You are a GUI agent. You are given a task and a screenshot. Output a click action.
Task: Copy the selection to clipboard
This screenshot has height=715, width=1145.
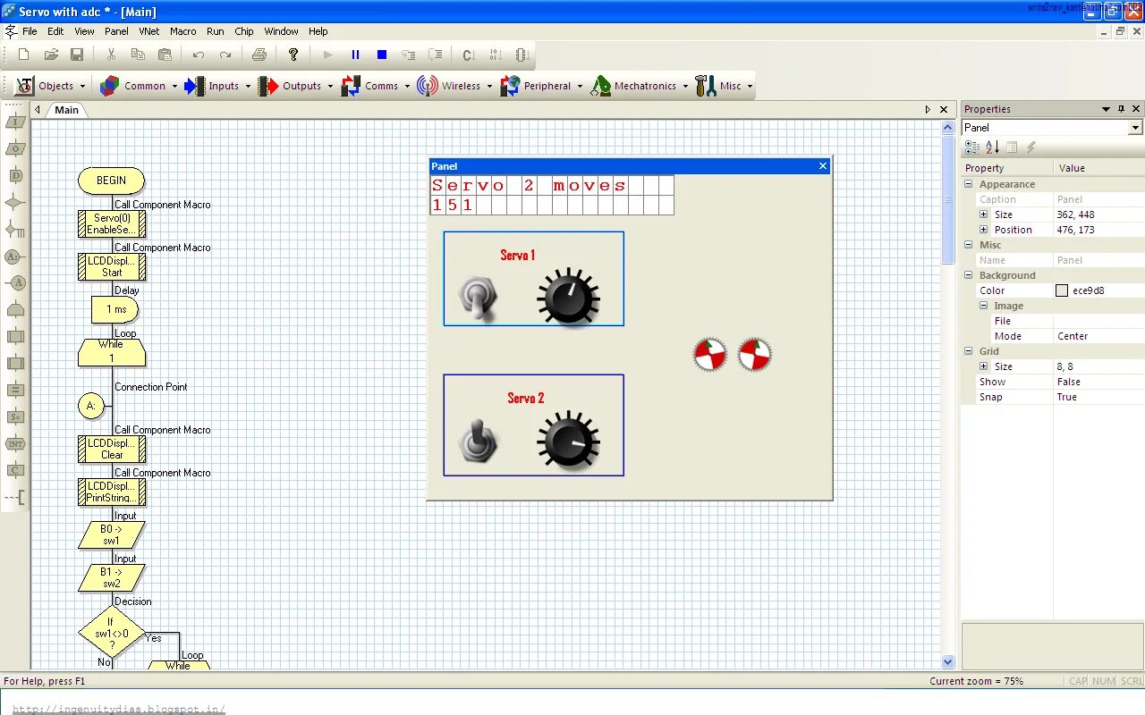[138, 55]
